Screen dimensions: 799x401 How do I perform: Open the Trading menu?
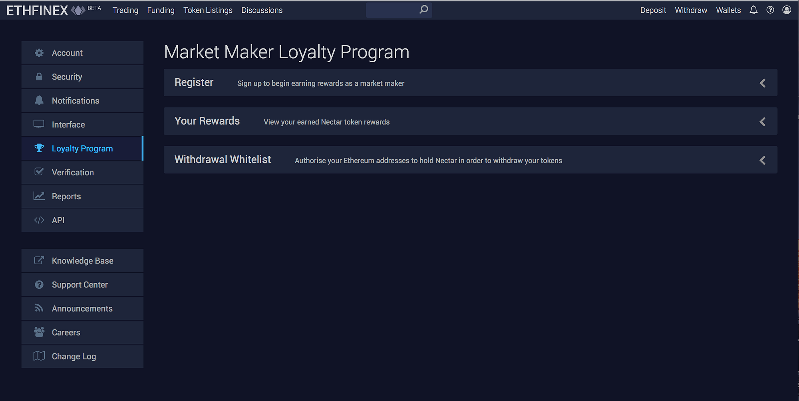point(125,10)
